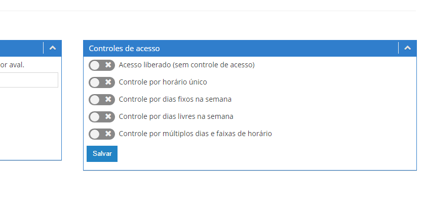The width and height of the screenshot is (425, 211).
Task: Collapse the Controles de acesso panel
Action: 407,48
